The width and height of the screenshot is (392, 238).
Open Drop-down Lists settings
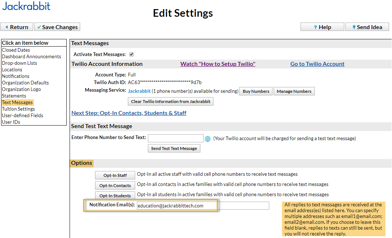pyautogui.click(x=20, y=63)
